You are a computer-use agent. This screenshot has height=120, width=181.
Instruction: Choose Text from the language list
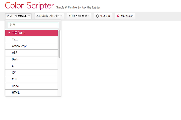click(x=31, y=39)
